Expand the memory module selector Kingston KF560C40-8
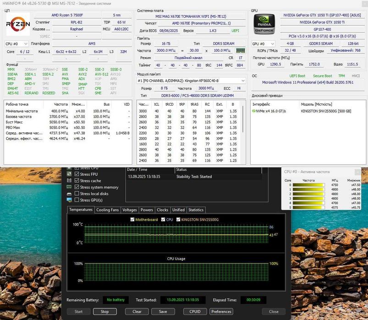The image size is (368, 320). click(x=191, y=81)
